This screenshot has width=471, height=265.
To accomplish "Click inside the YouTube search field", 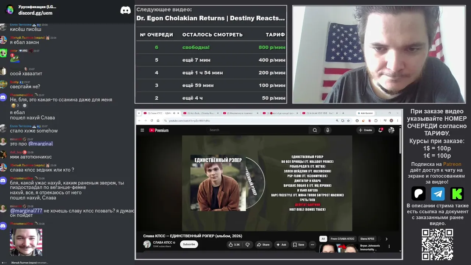I will (258, 130).
